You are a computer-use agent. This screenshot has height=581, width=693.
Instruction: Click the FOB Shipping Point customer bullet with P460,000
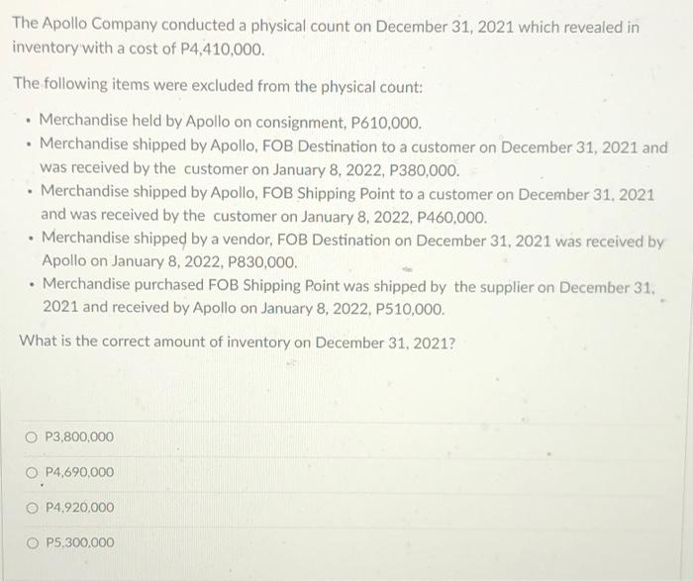347,204
